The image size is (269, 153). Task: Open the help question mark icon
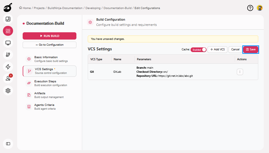250,8
